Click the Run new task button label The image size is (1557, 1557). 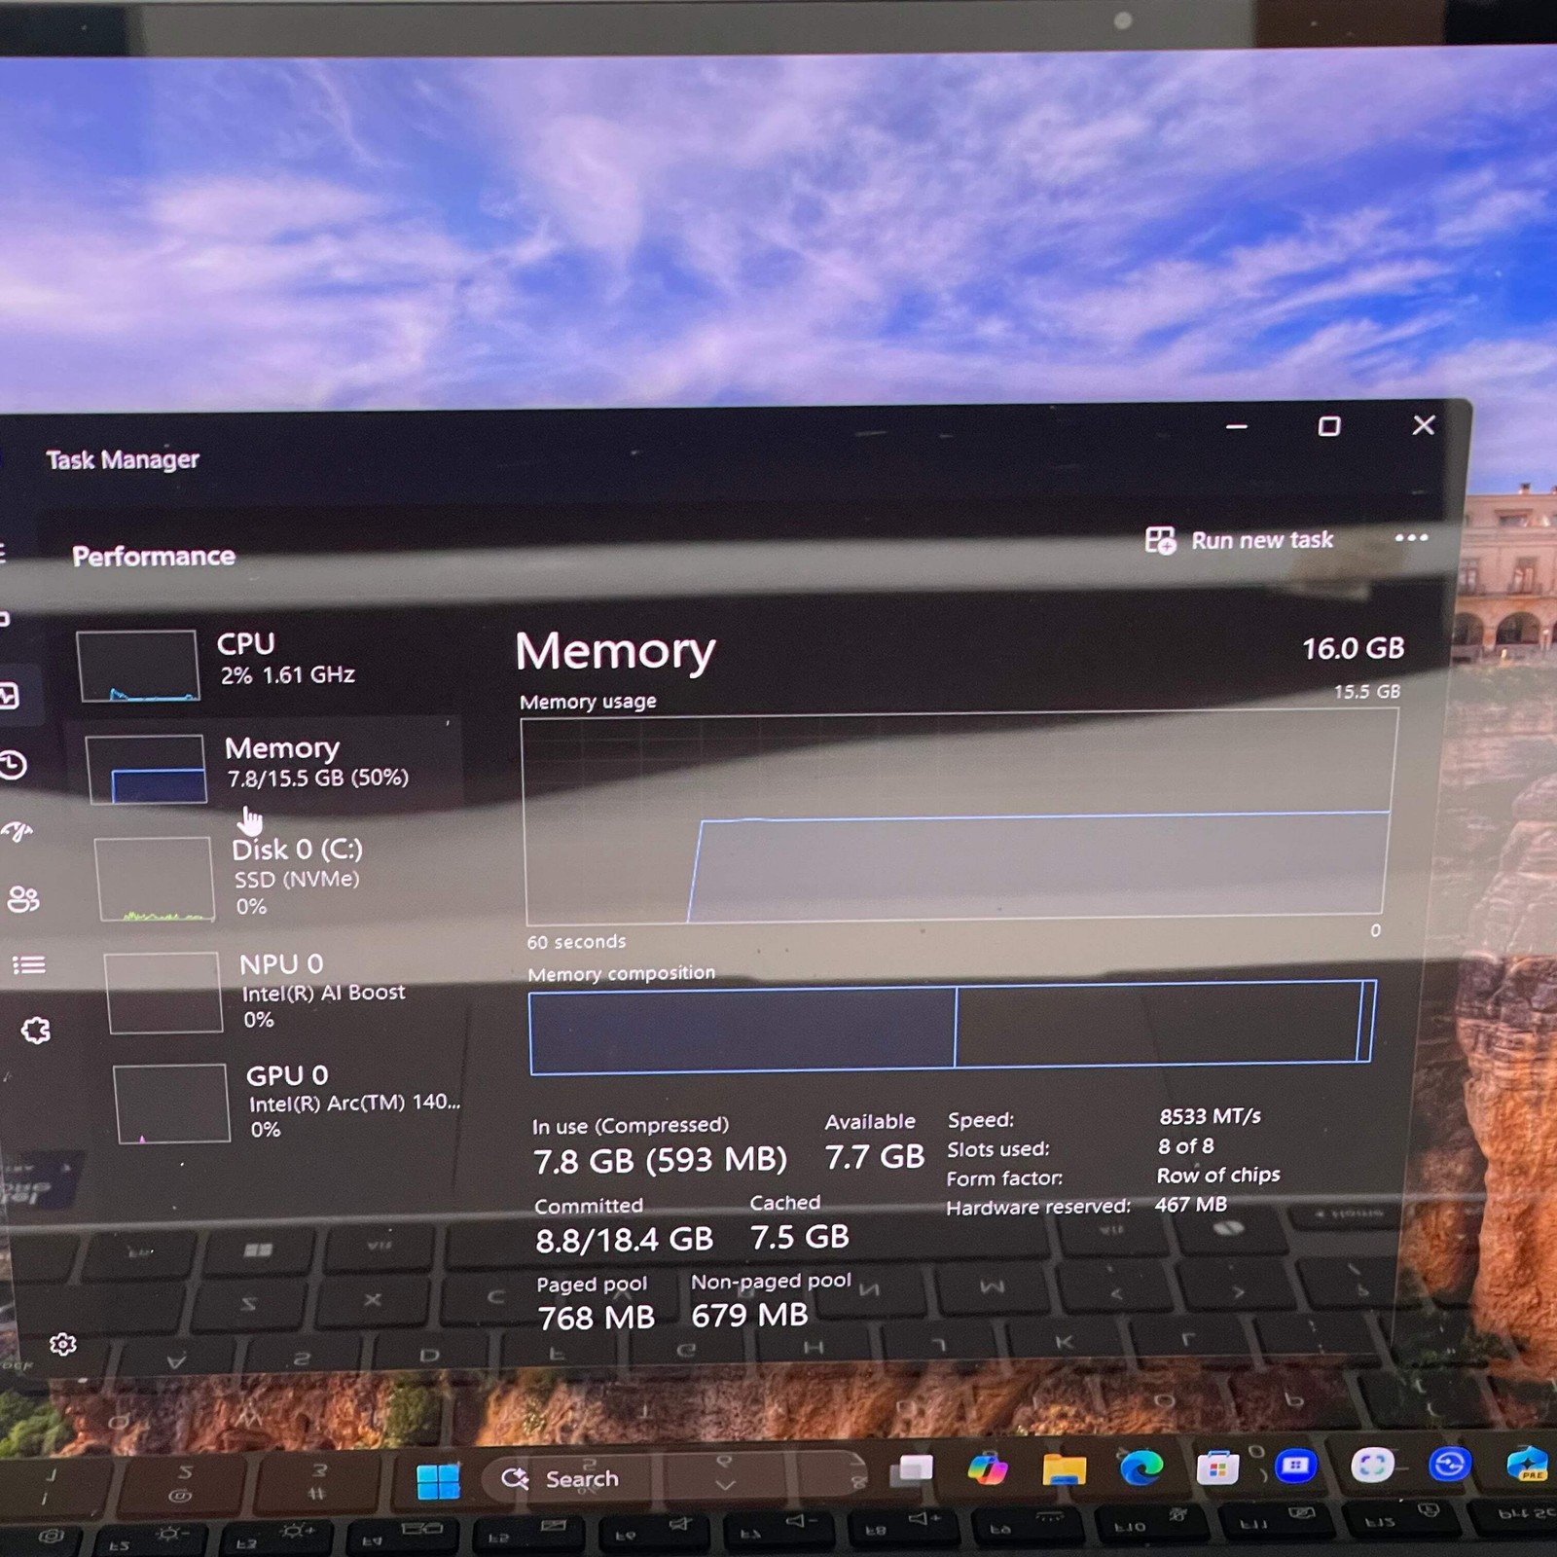click(1262, 540)
